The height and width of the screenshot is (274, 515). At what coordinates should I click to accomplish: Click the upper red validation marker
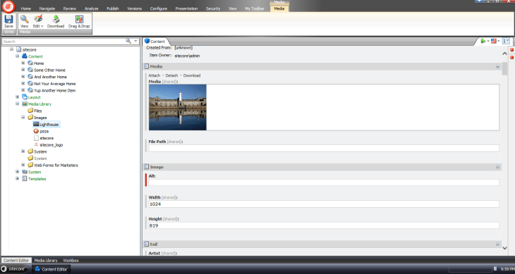511,50
